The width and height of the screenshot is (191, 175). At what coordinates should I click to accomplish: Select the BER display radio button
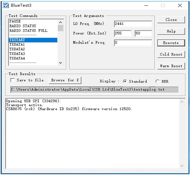158,81
